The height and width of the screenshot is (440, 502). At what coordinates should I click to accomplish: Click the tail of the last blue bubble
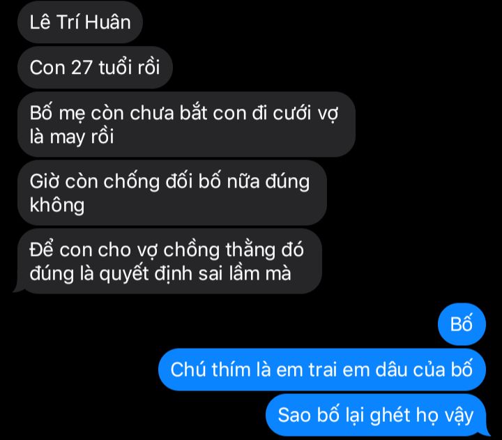tap(485, 430)
